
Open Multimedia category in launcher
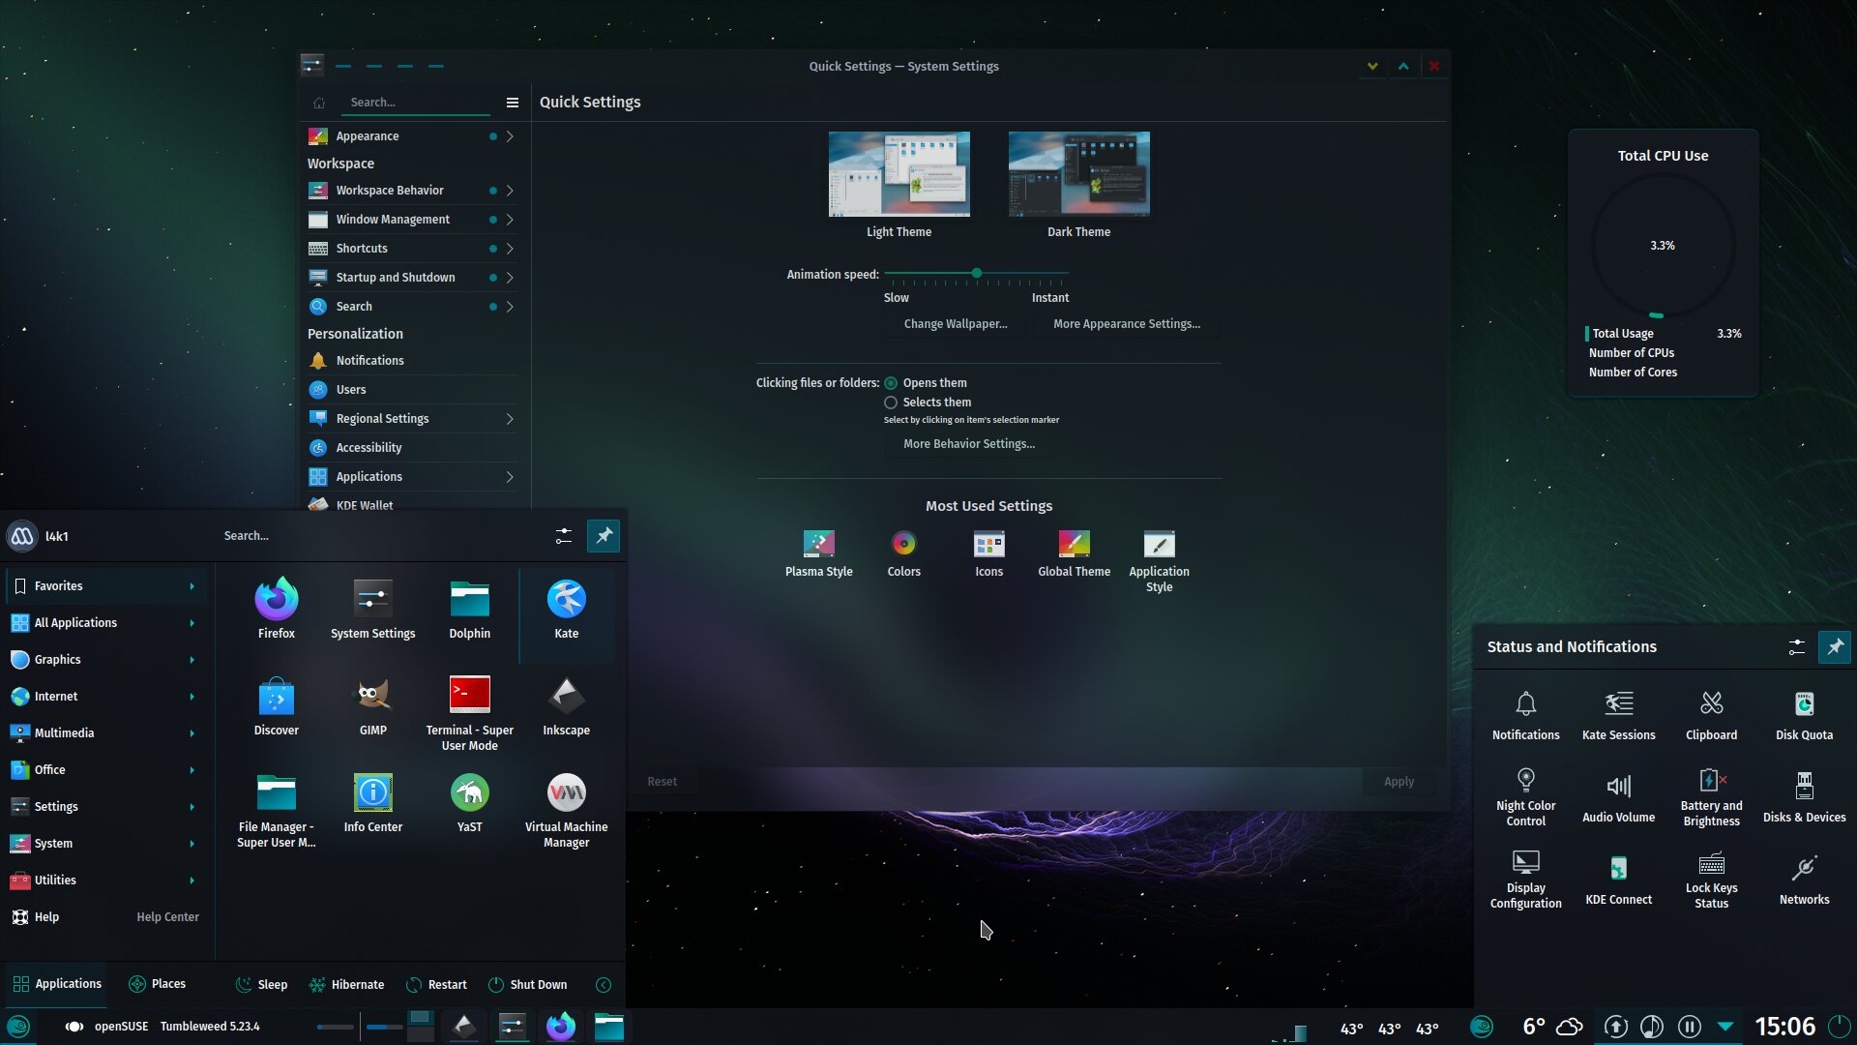tap(106, 733)
